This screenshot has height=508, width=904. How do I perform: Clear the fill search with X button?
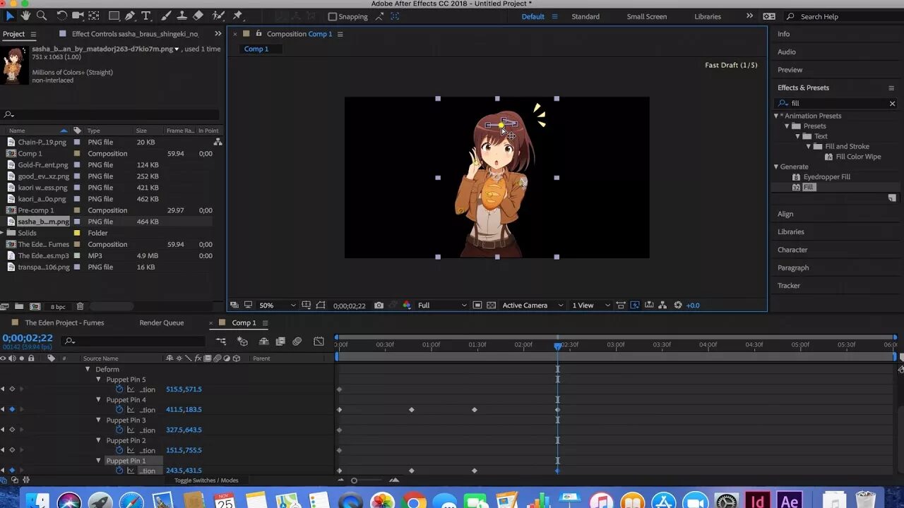tap(892, 103)
